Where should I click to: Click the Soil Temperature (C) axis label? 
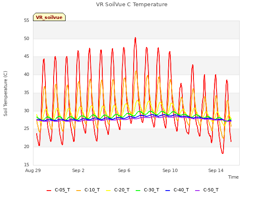(5, 94)
